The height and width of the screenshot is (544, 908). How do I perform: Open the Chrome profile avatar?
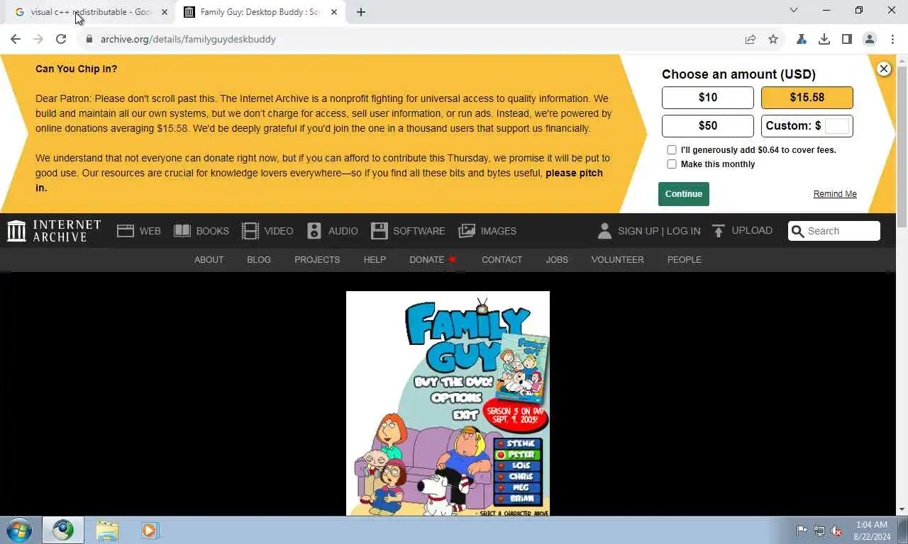click(870, 39)
